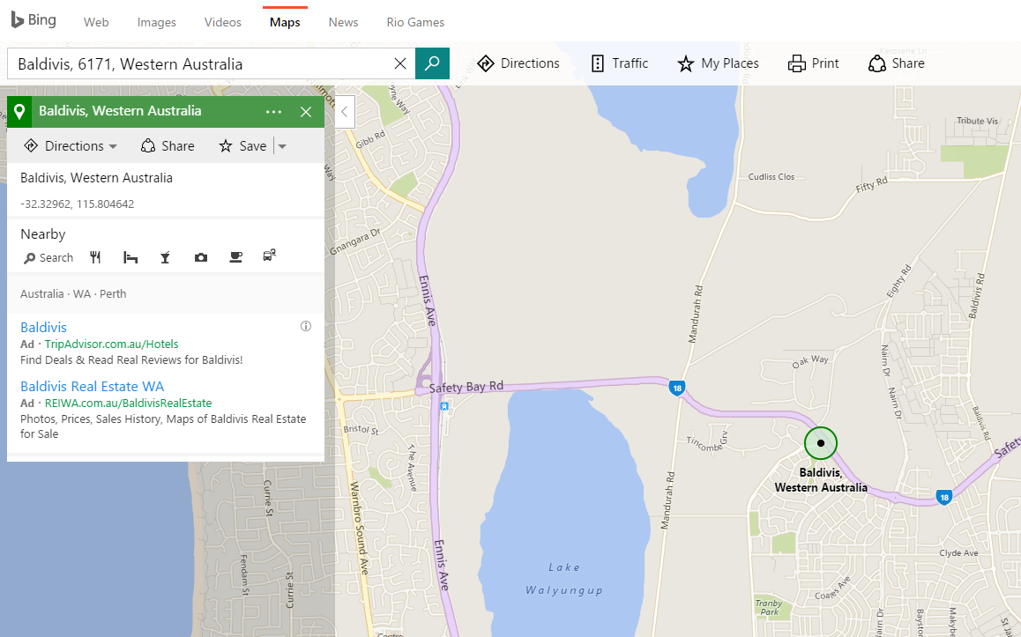Click the Fifty Rd map label

pos(871,185)
